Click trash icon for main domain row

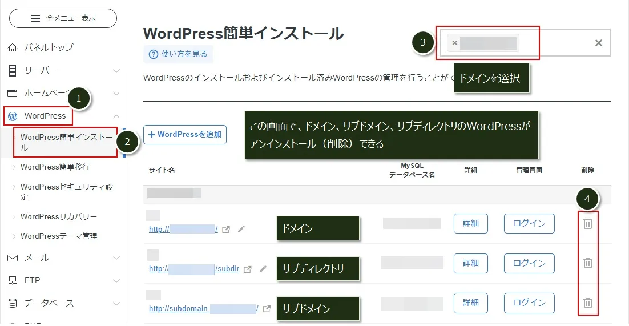coord(588,224)
